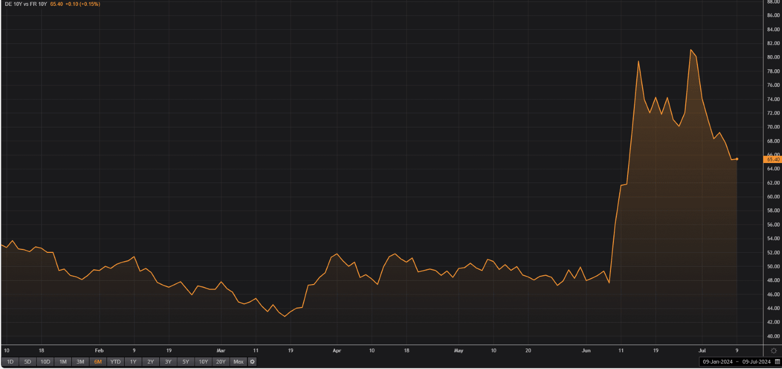The width and height of the screenshot is (782, 369).
Task: Edit the end date 09-Jul-2024
Action: [756, 362]
